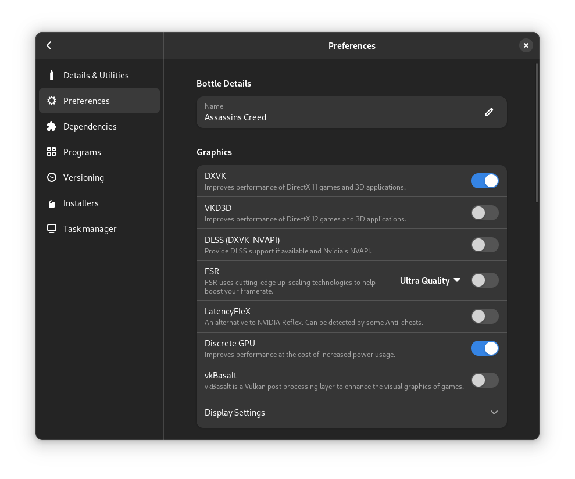The width and height of the screenshot is (575, 479).
Task: Click the Installers briefcase icon
Action: tap(51, 203)
